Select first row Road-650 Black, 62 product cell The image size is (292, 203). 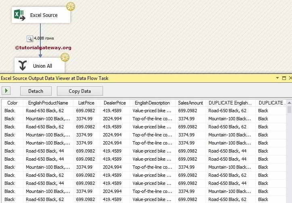pyautogui.click(x=48, y=111)
